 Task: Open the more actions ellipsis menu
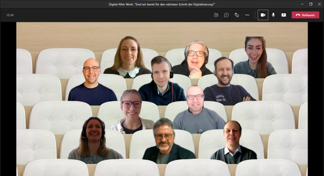point(247,15)
